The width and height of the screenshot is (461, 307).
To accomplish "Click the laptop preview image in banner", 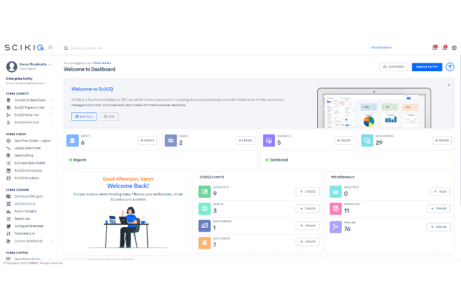I will [374, 108].
